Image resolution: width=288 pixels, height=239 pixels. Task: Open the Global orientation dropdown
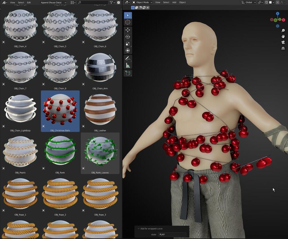click(x=248, y=2)
